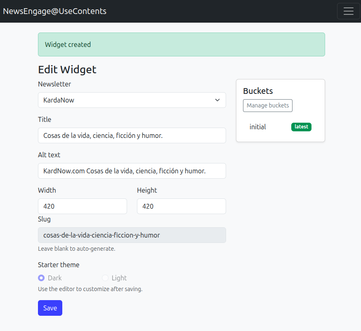The image size is (361, 331).
Task: Click the green 'latest' badge
Action: coord(301,127)
